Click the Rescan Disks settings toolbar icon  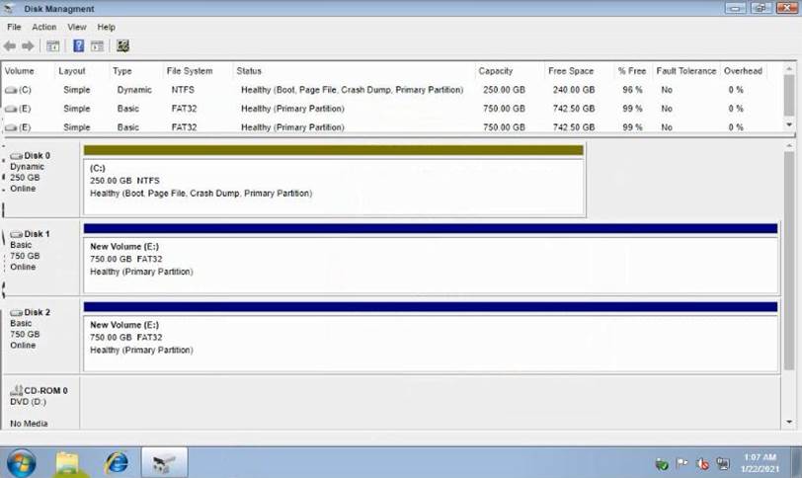pos(122,45)
